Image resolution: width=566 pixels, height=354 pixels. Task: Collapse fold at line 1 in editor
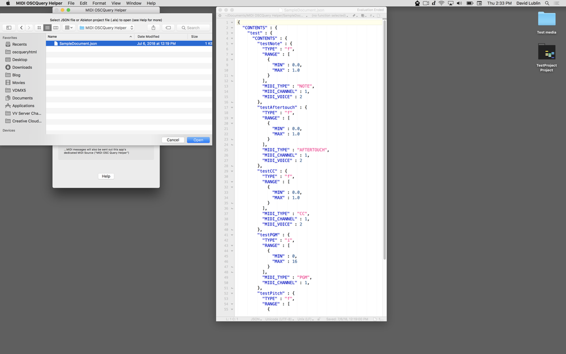click(x=231, y=23)
